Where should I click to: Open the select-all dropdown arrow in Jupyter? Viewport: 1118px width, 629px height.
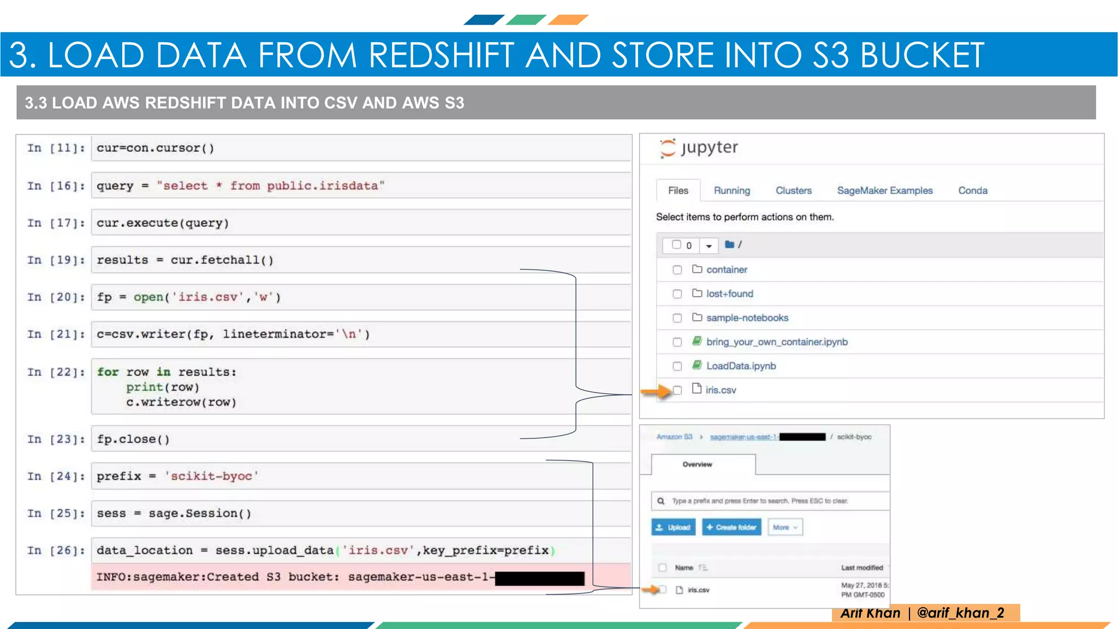709,246
